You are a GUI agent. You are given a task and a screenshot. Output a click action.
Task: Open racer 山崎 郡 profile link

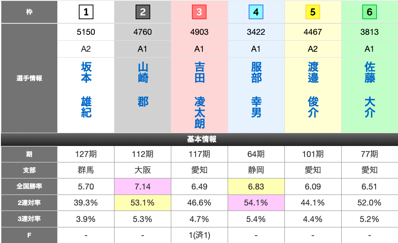point(143,84)
